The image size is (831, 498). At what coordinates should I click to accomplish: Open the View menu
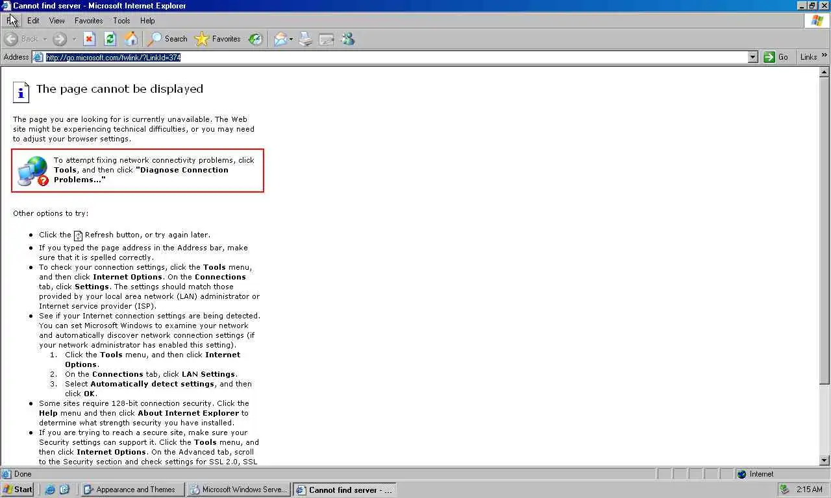click(x=57, y=21)
